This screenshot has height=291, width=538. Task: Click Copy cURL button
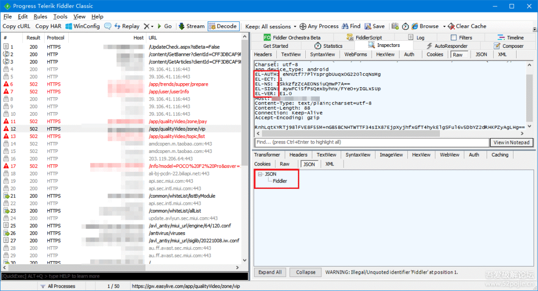(x=16, y=26)
